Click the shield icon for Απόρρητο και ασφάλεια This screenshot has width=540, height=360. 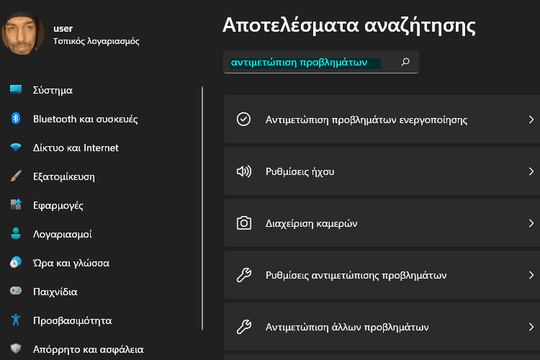pyautogui.click(x=15, y=349)
